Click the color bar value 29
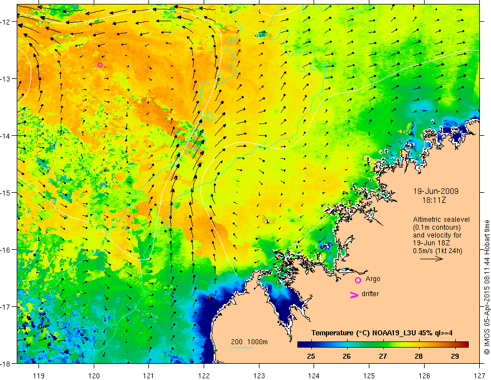 (x=455, y=357)
